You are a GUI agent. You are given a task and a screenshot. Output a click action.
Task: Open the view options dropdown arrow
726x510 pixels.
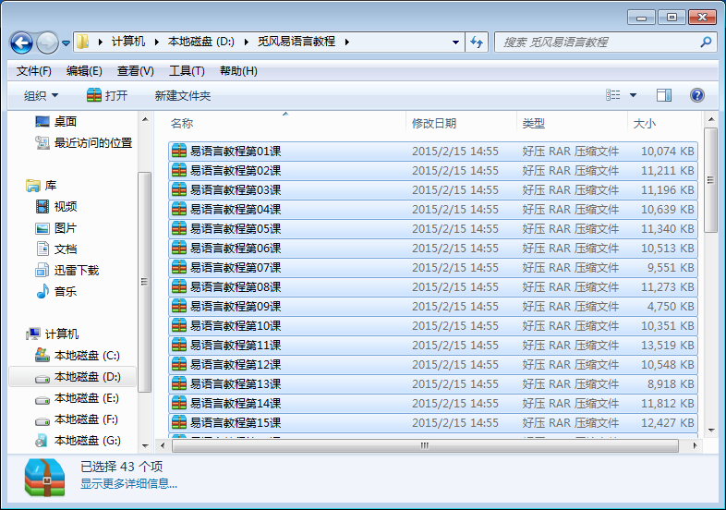click(634, 95)
